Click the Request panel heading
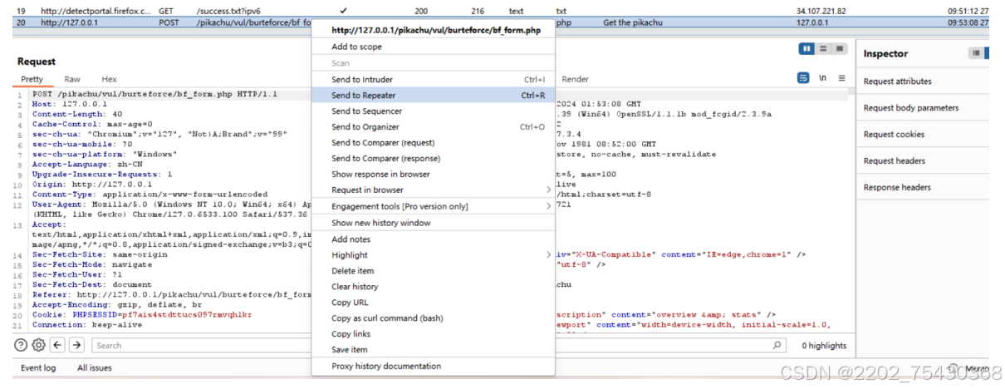The width and height of the screenshot is (1005, 389). 37,62
